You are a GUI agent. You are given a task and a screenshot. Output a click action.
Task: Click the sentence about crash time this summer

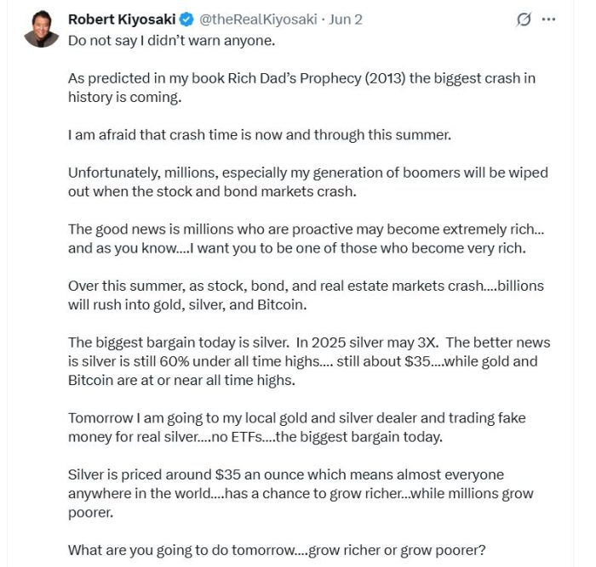click(x=260, y=135)
